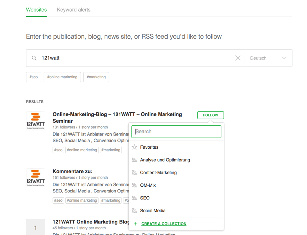Click the star icon beside Favorites

coord(134,147)
